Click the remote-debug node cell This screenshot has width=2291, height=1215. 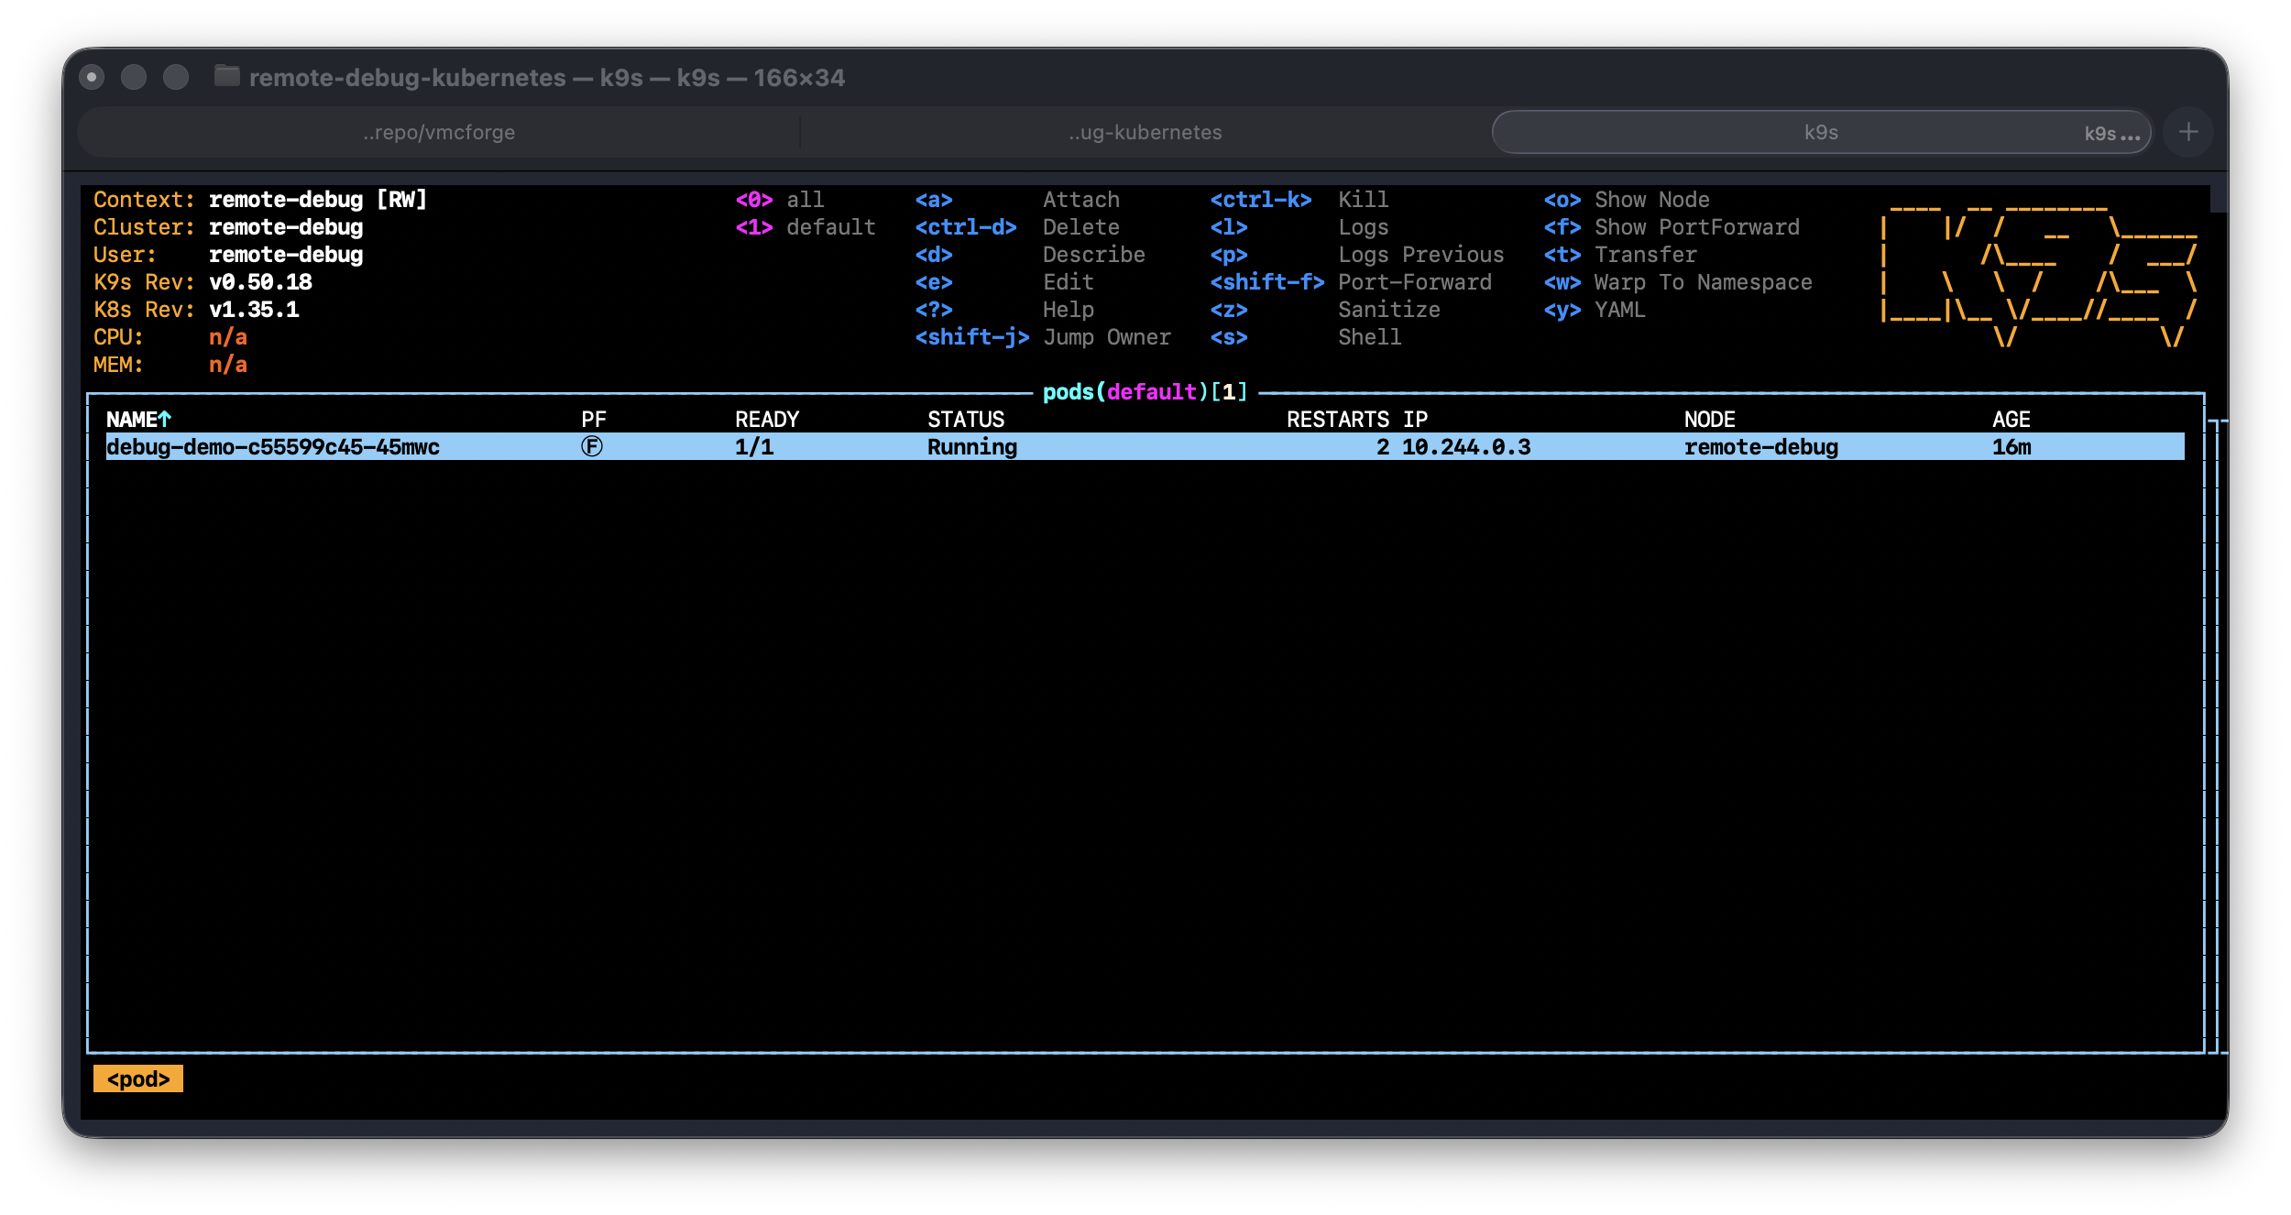1761,447
